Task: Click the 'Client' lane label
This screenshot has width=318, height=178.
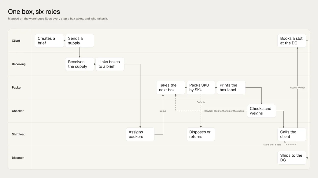Action: (16, 40)
